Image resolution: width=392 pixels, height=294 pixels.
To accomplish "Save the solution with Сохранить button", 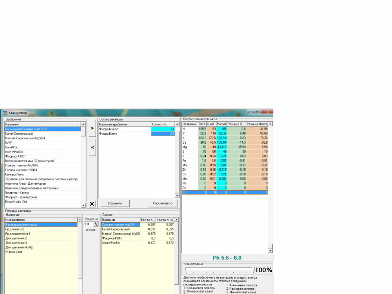I will (115, 204).
